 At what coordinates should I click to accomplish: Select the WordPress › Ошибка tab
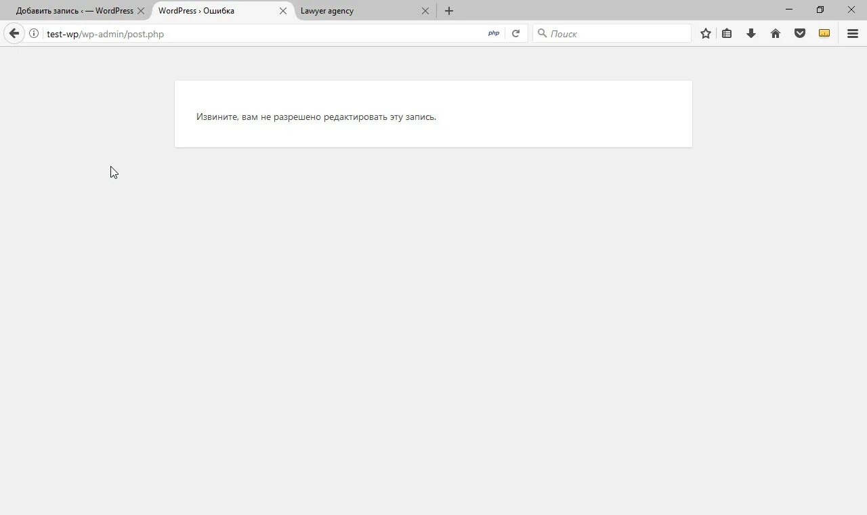196,11
